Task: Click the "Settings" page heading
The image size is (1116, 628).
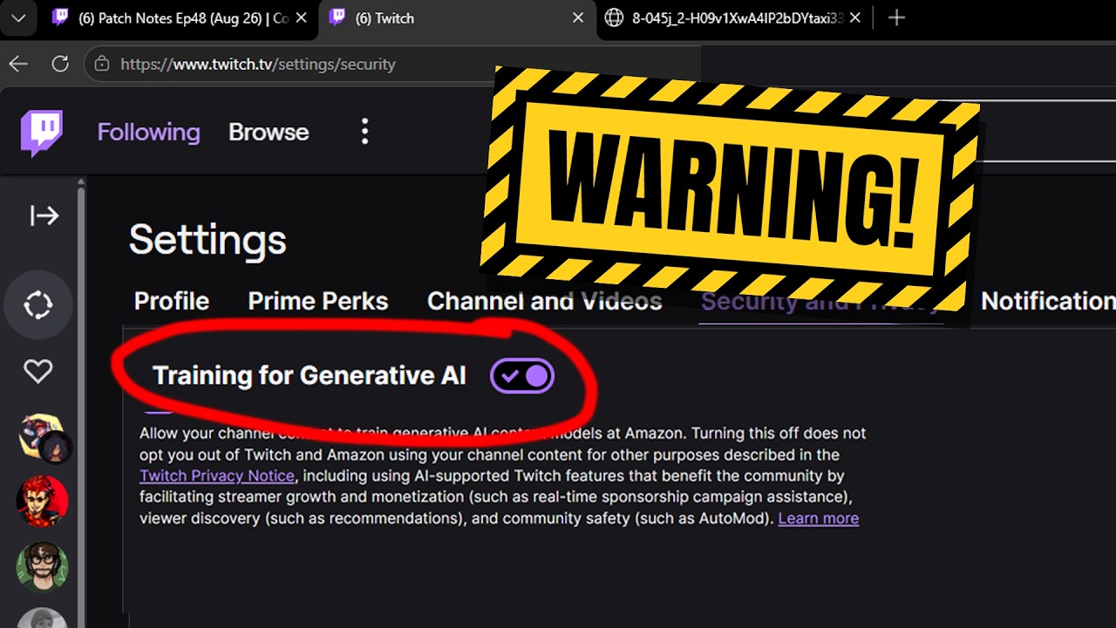Action: coord(208,240)
